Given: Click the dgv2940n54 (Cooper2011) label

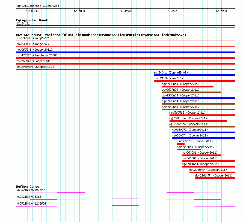Looking at the screenshot, I should point(180,107).
